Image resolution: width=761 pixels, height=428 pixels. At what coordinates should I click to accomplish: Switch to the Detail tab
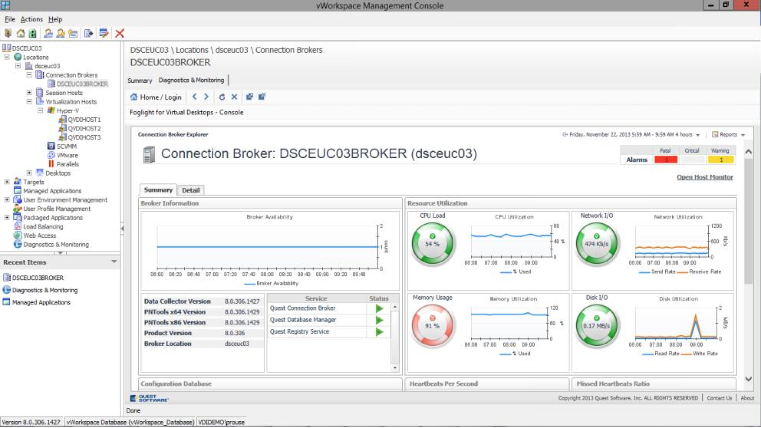point(190,190)
